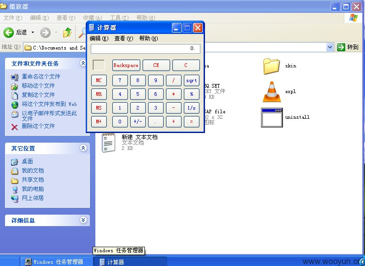Select the expl VLC cone file
This screenshot has width=365, height=266.
click(271, 92)
